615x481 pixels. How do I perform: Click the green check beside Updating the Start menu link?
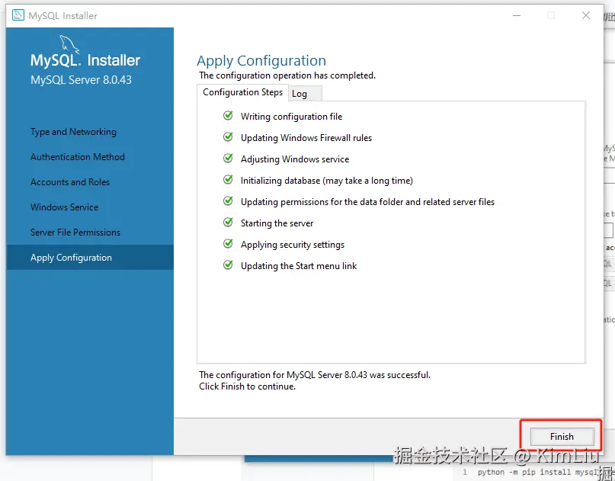point(228,265)
